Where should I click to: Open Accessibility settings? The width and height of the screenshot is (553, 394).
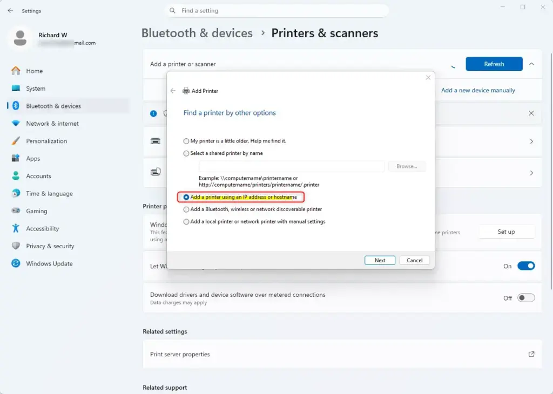[x=42, y=228]
